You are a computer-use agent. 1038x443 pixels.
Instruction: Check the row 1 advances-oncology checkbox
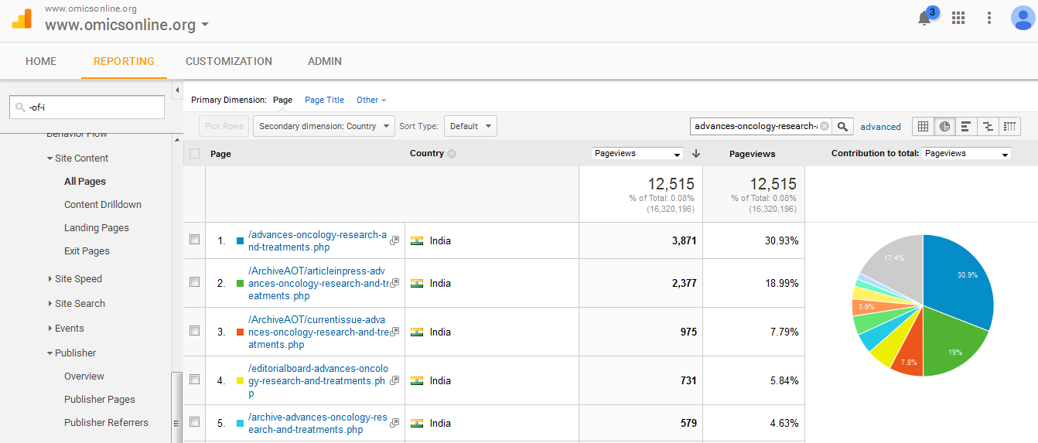(x=194, y=240)
